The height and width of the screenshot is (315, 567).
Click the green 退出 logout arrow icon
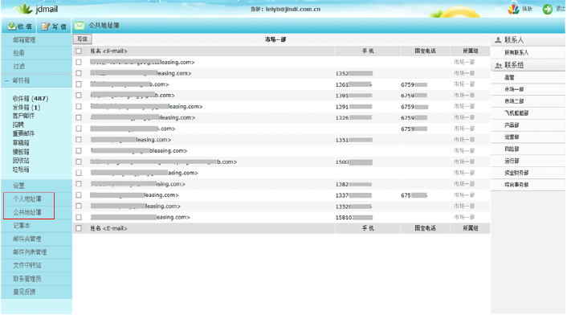548,9
